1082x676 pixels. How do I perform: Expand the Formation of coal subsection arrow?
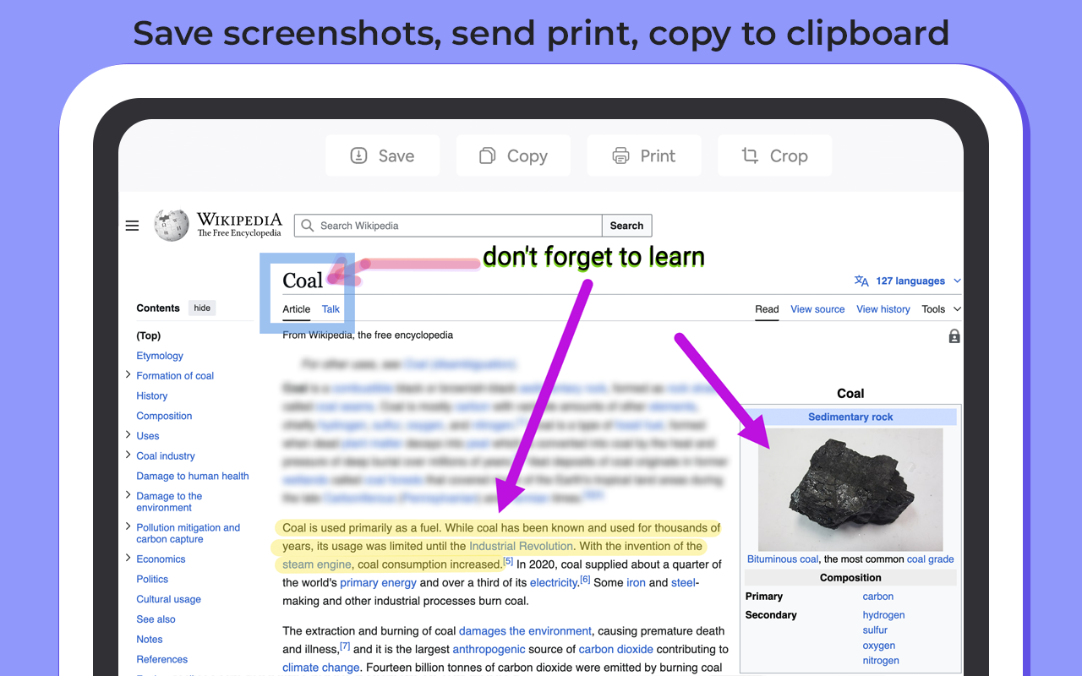(x=128, y=374)
